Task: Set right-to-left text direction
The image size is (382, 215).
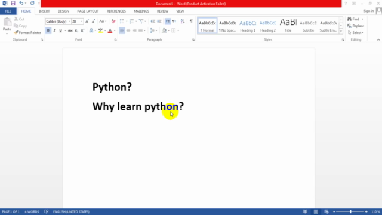Action: coord(174,21)
